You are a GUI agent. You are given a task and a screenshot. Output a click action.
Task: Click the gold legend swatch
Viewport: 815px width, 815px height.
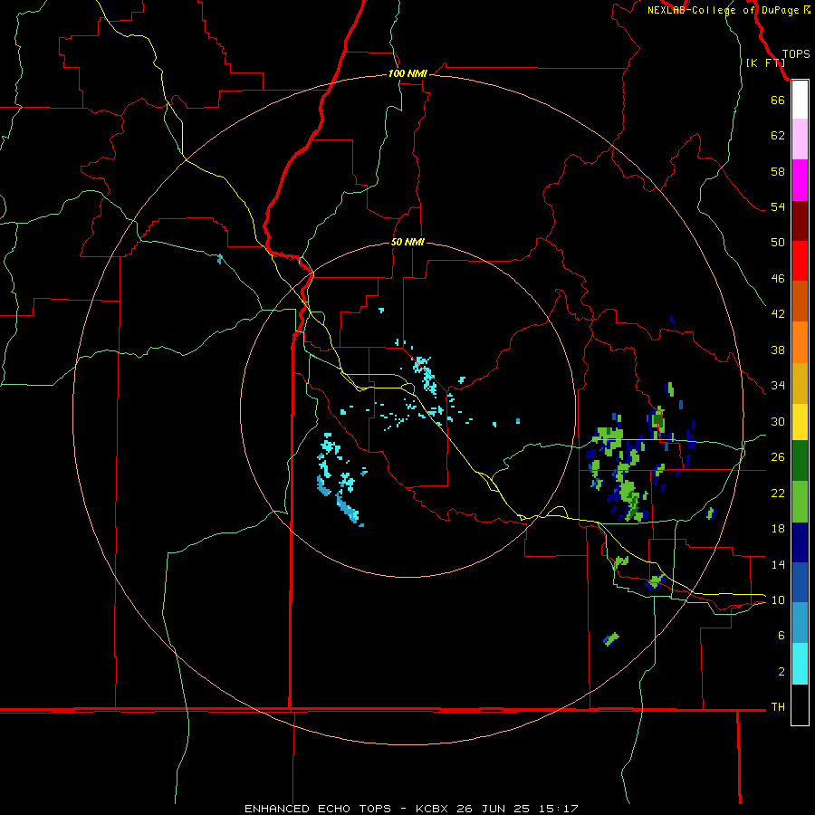coord(800,383)
